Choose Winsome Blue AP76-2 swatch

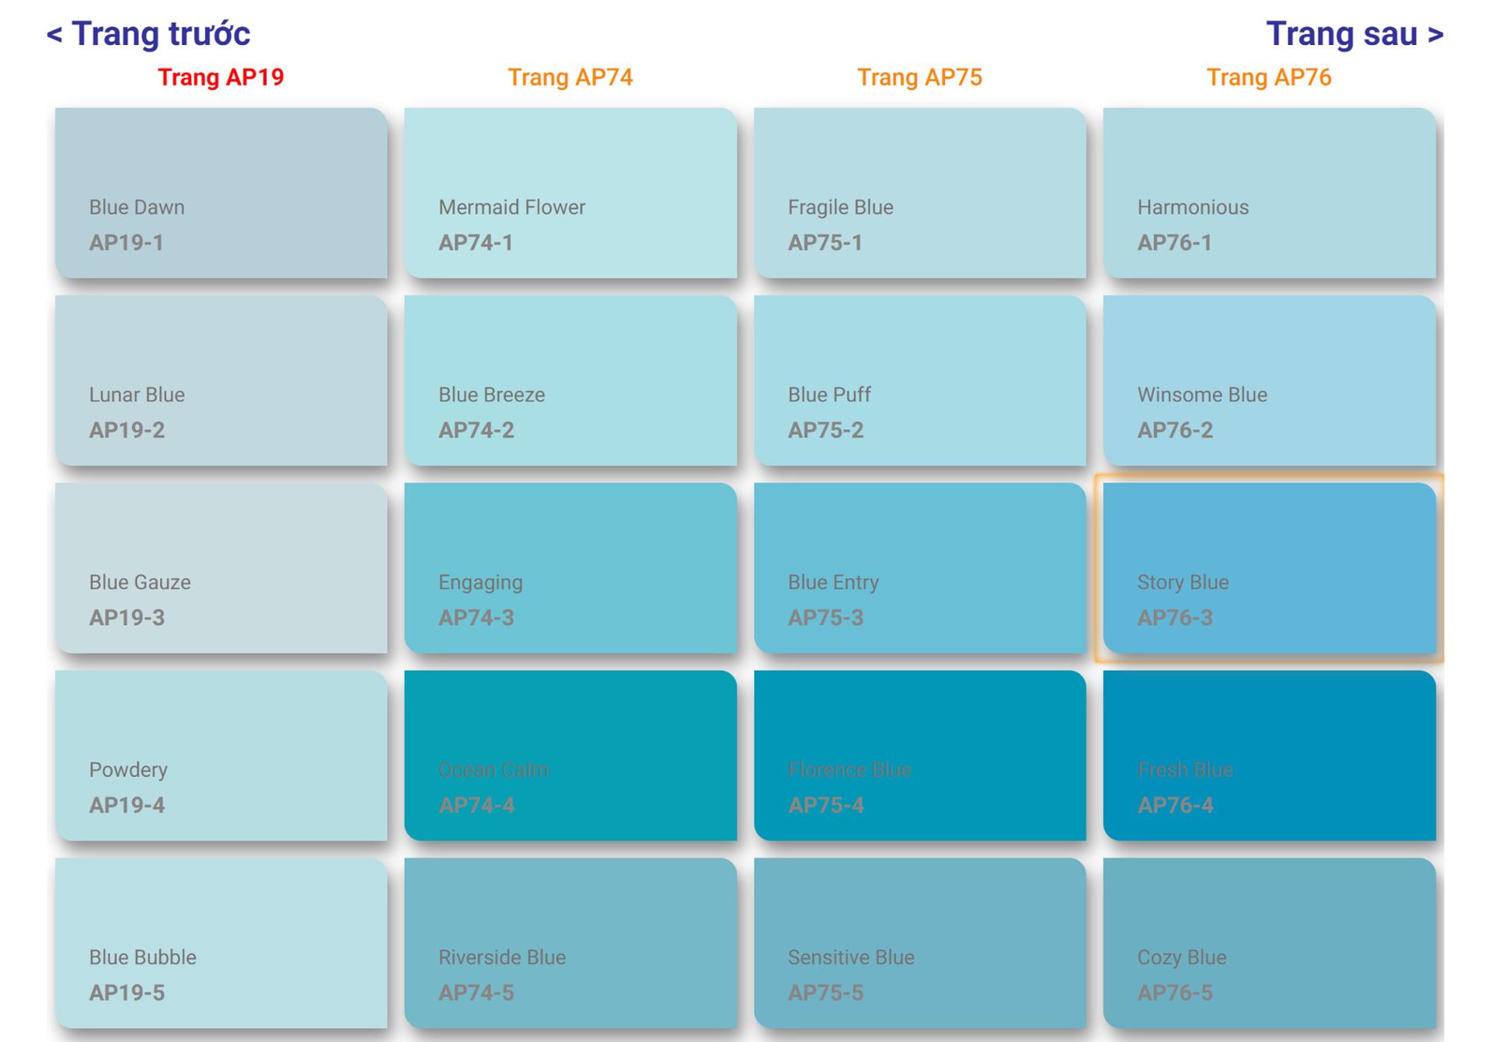click(1268, 380)
